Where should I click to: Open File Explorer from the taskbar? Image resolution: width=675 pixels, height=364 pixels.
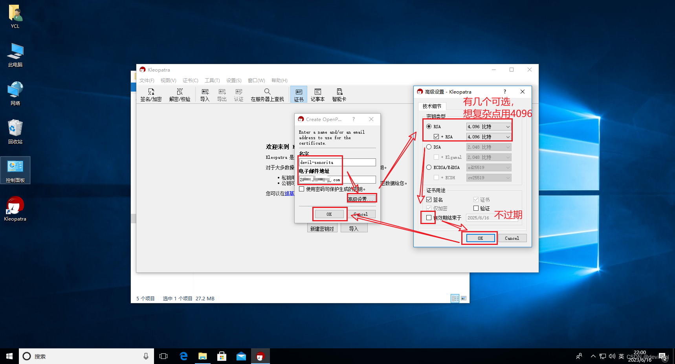[x=202, y=356]
